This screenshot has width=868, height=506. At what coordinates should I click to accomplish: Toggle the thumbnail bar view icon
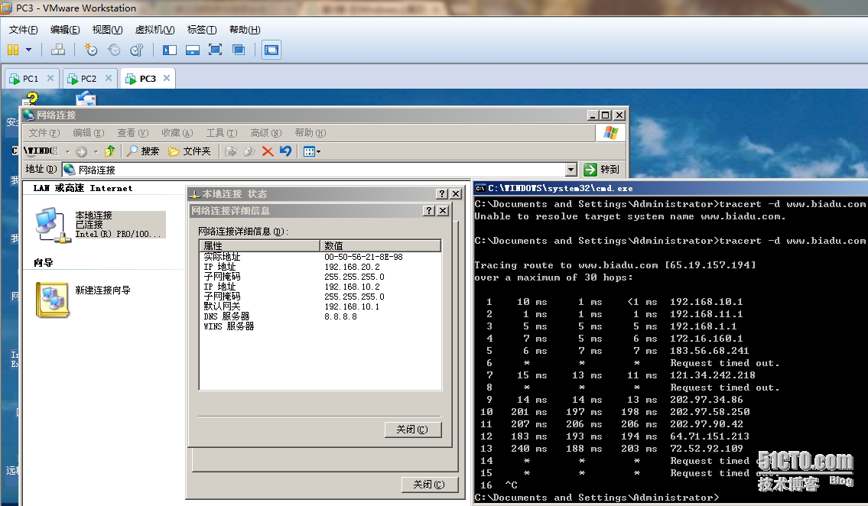[193, 50]
